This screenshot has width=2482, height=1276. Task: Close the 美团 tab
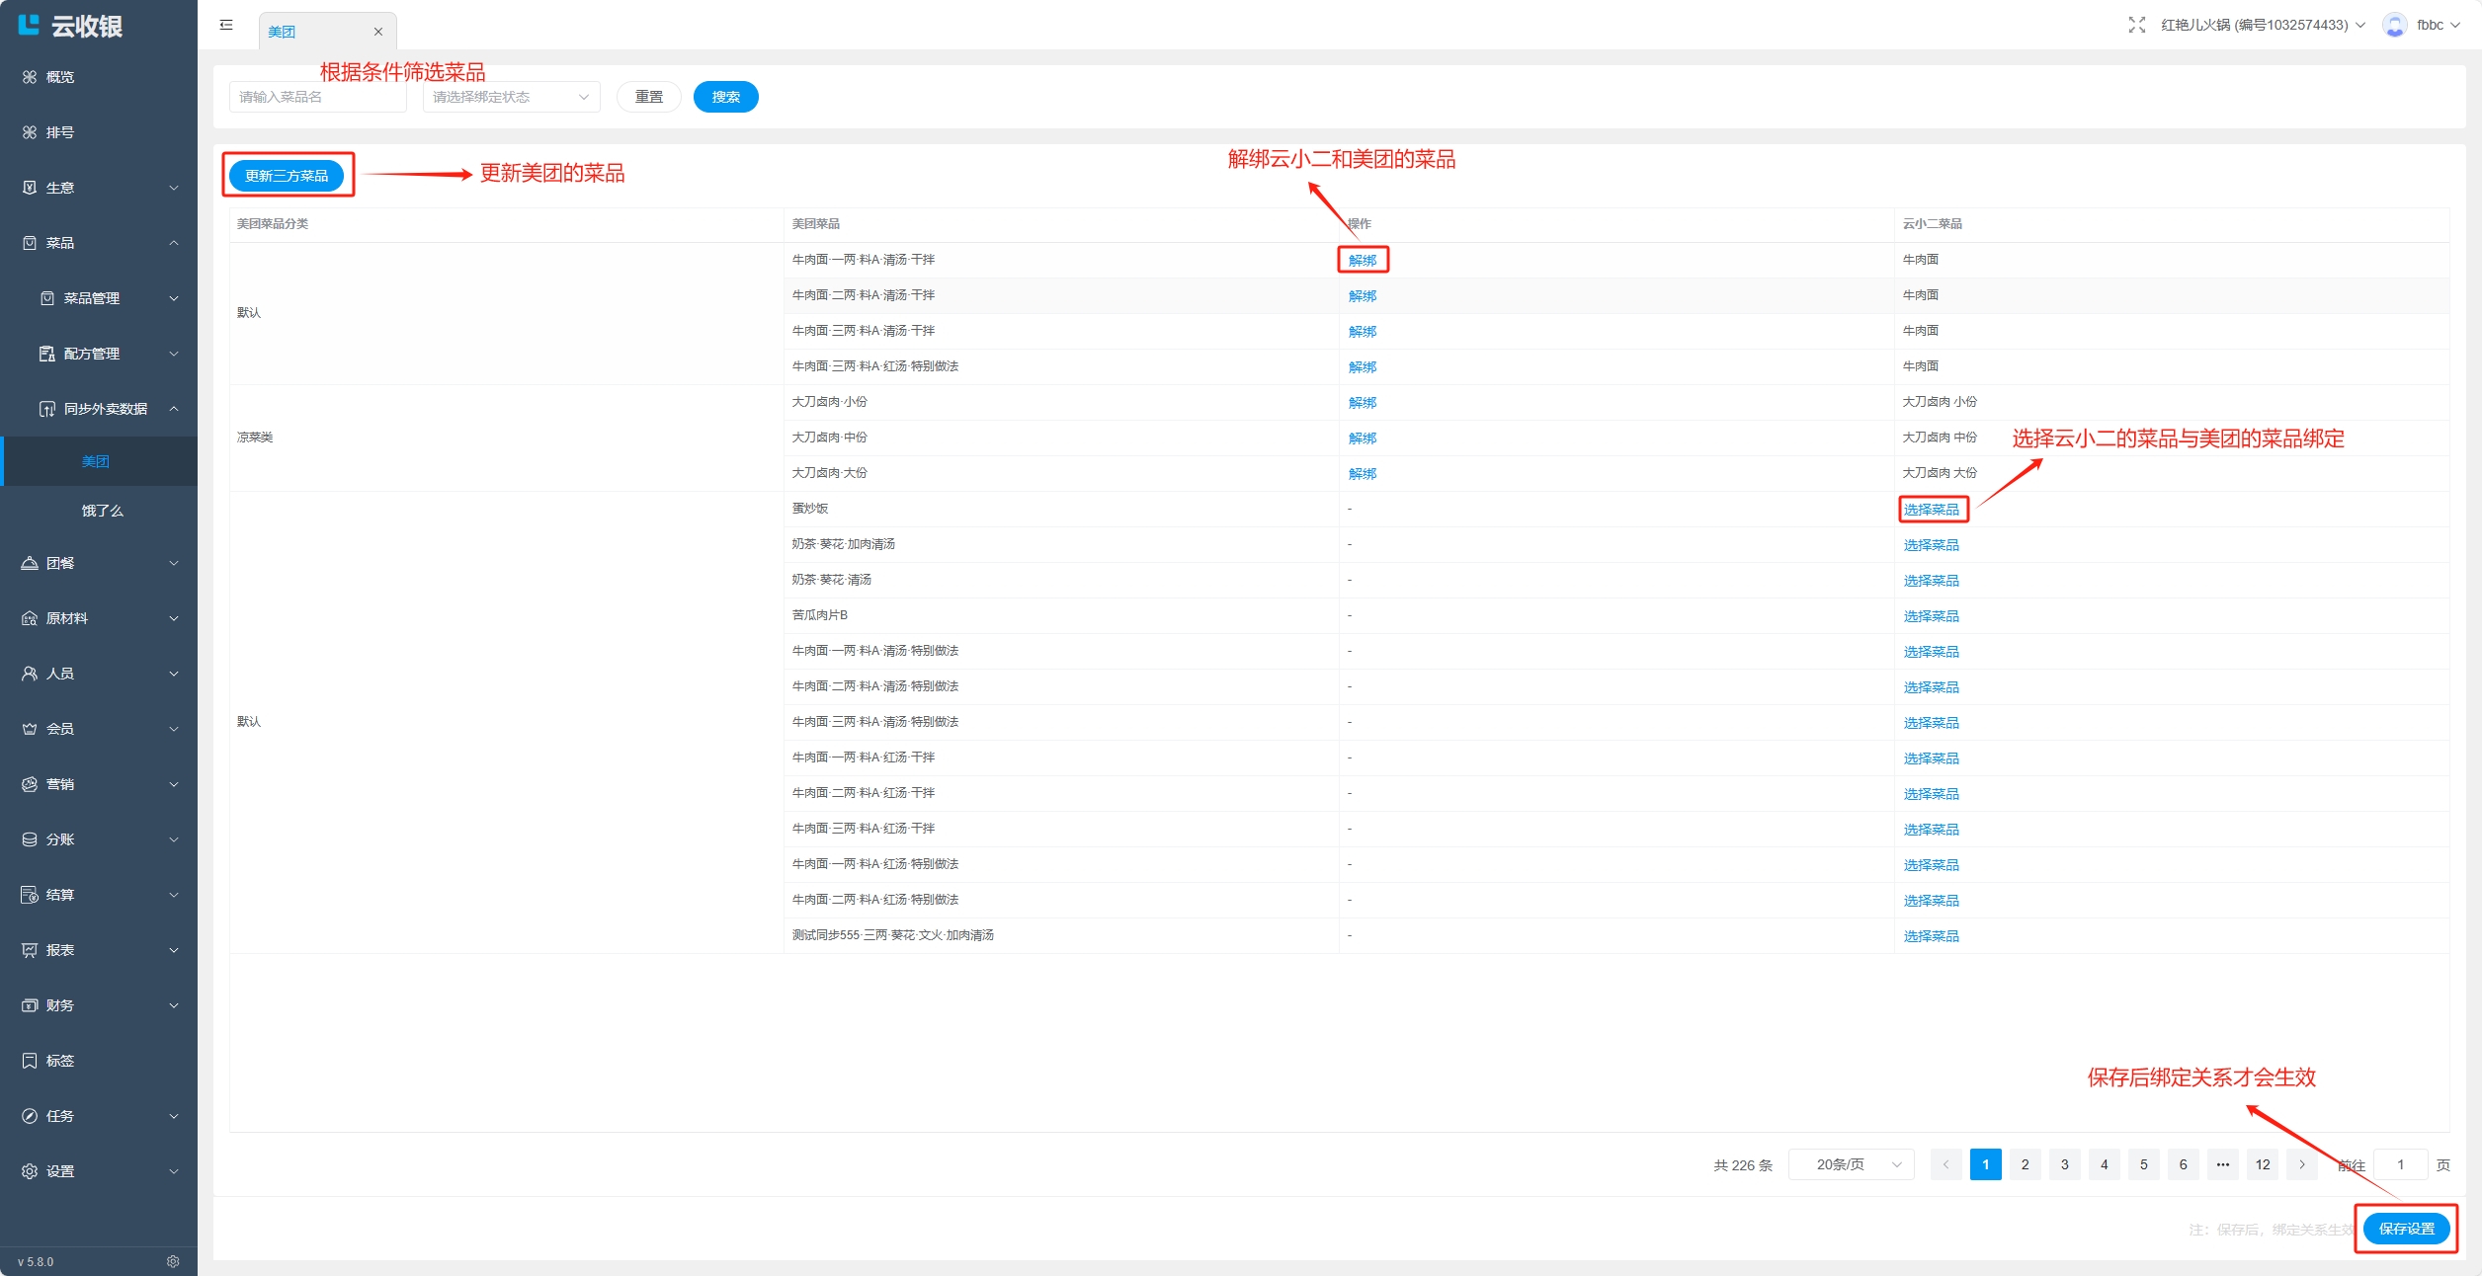coord(378,32)
